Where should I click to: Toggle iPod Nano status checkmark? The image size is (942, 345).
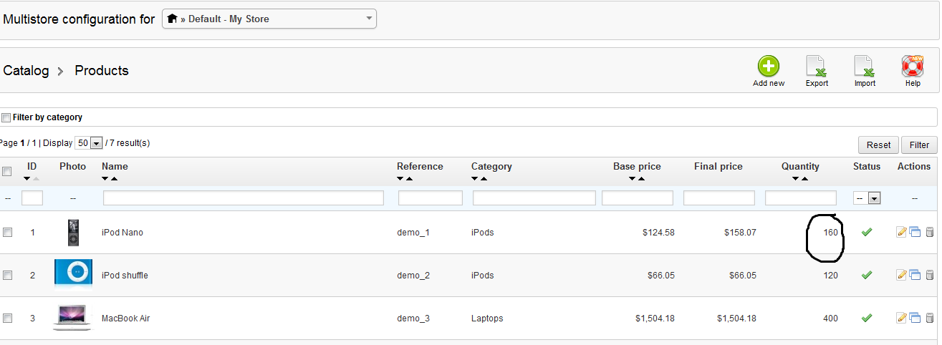click(867, 232)
